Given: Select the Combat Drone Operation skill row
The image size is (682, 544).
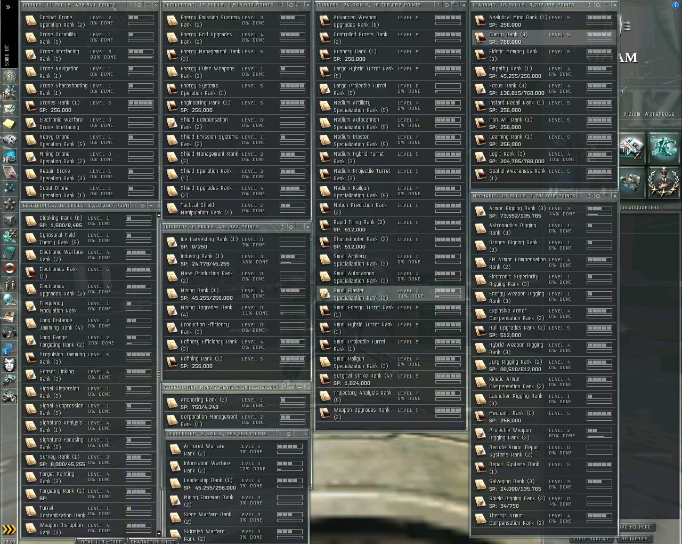Looking at the screenshot, I should tap(90, 21).
